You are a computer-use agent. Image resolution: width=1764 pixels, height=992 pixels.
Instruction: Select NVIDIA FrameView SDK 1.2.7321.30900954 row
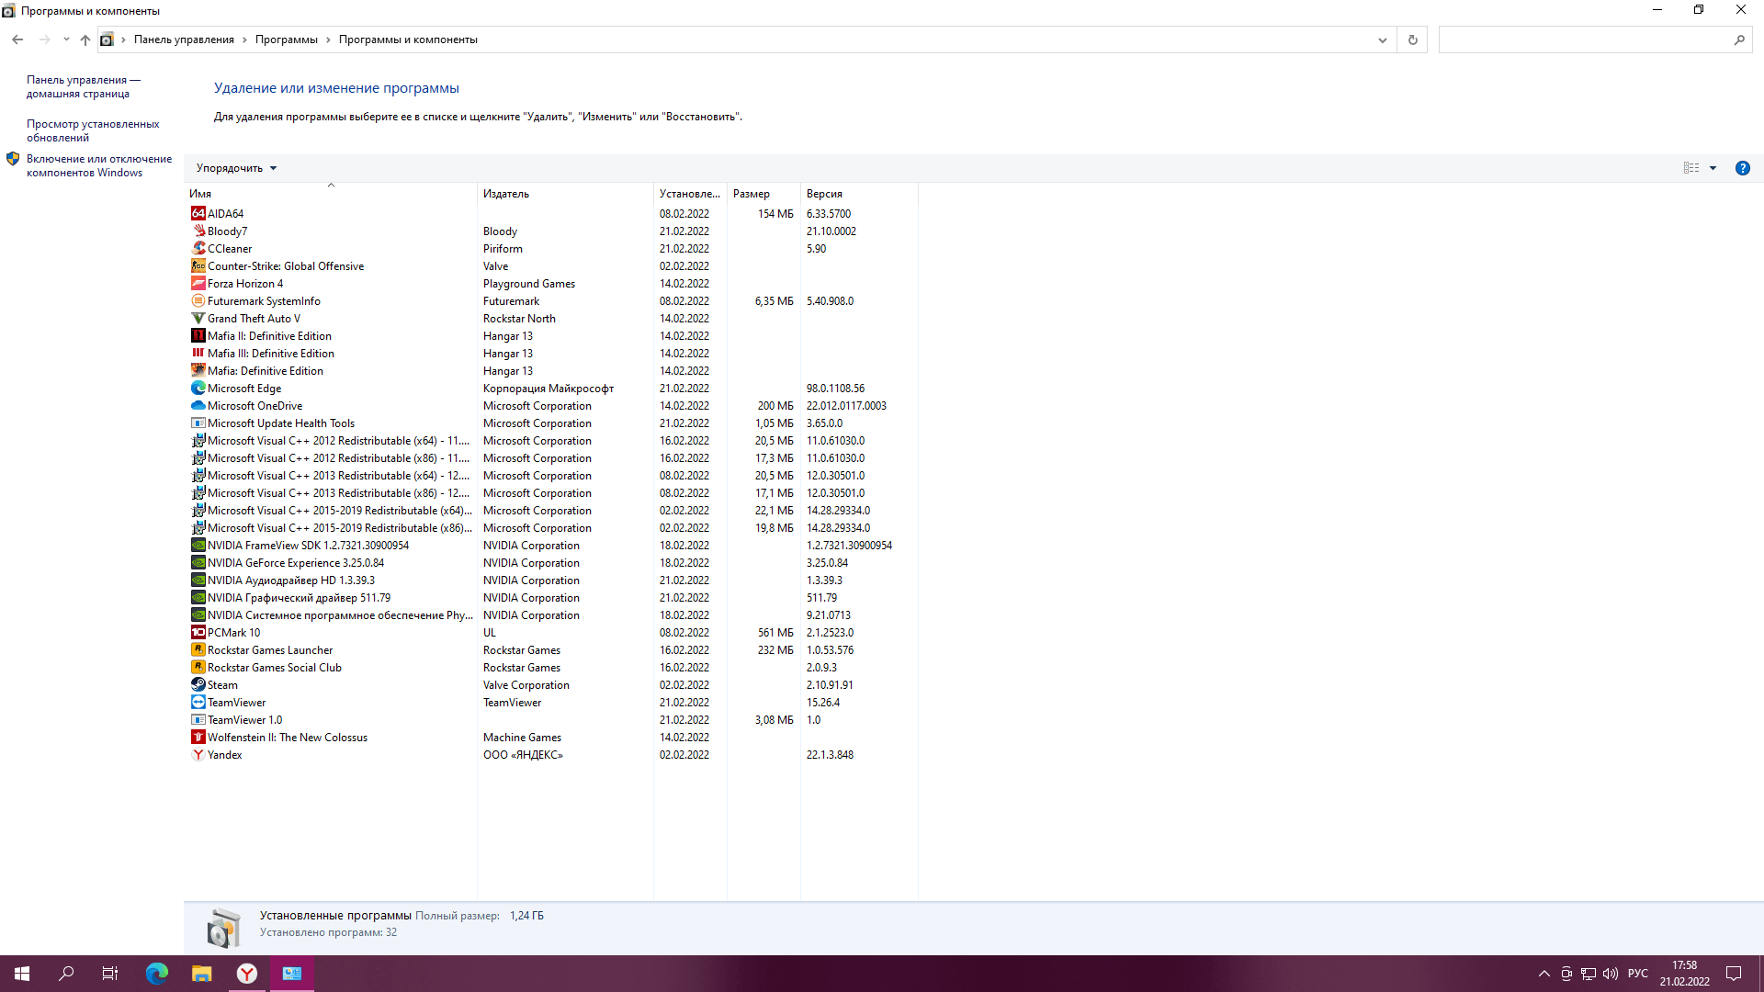[551, 545]
